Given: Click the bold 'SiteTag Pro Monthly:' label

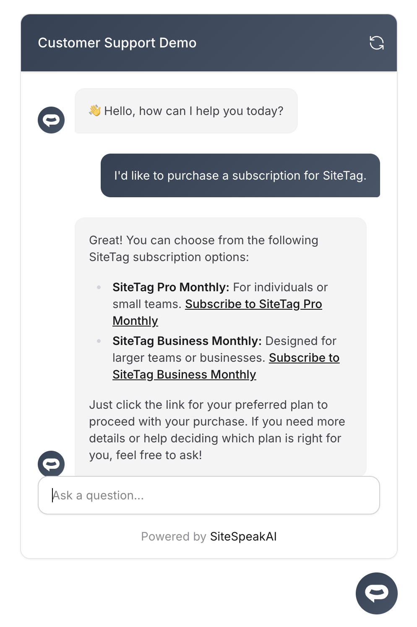Looking at the screenshot, I should pos(171,287).
